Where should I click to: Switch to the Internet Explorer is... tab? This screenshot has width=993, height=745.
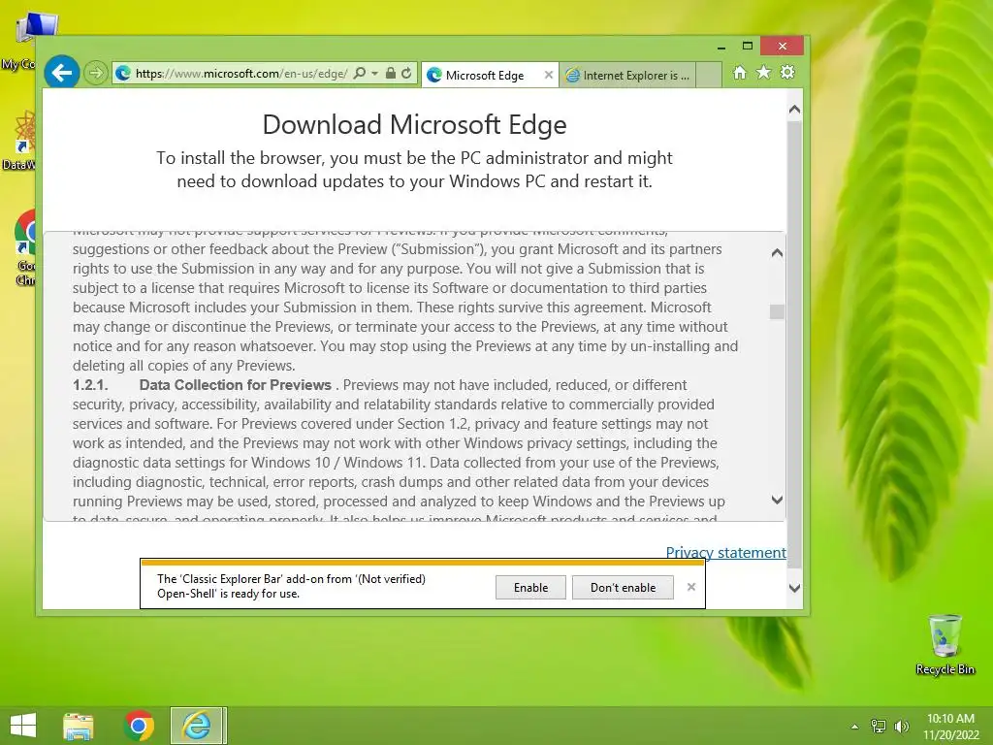click(x=627, y=76)
